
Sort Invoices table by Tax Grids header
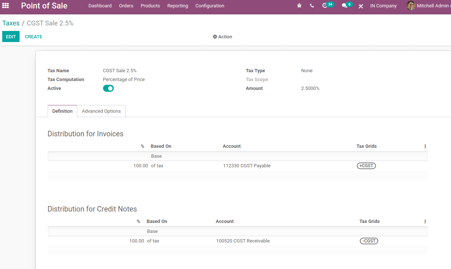tap(366, 146)
